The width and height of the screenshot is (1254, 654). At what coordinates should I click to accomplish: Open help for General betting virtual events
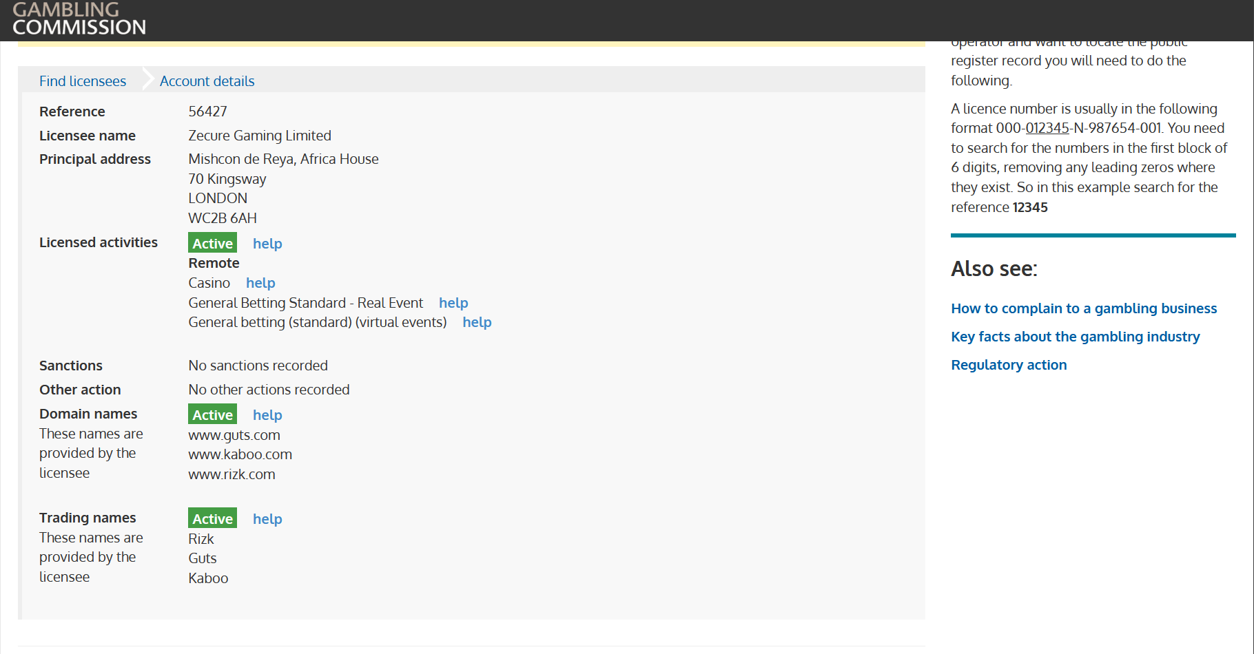click(x=477, y=322)
